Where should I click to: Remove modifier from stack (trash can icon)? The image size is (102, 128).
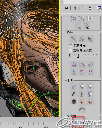tap(90, 8)
